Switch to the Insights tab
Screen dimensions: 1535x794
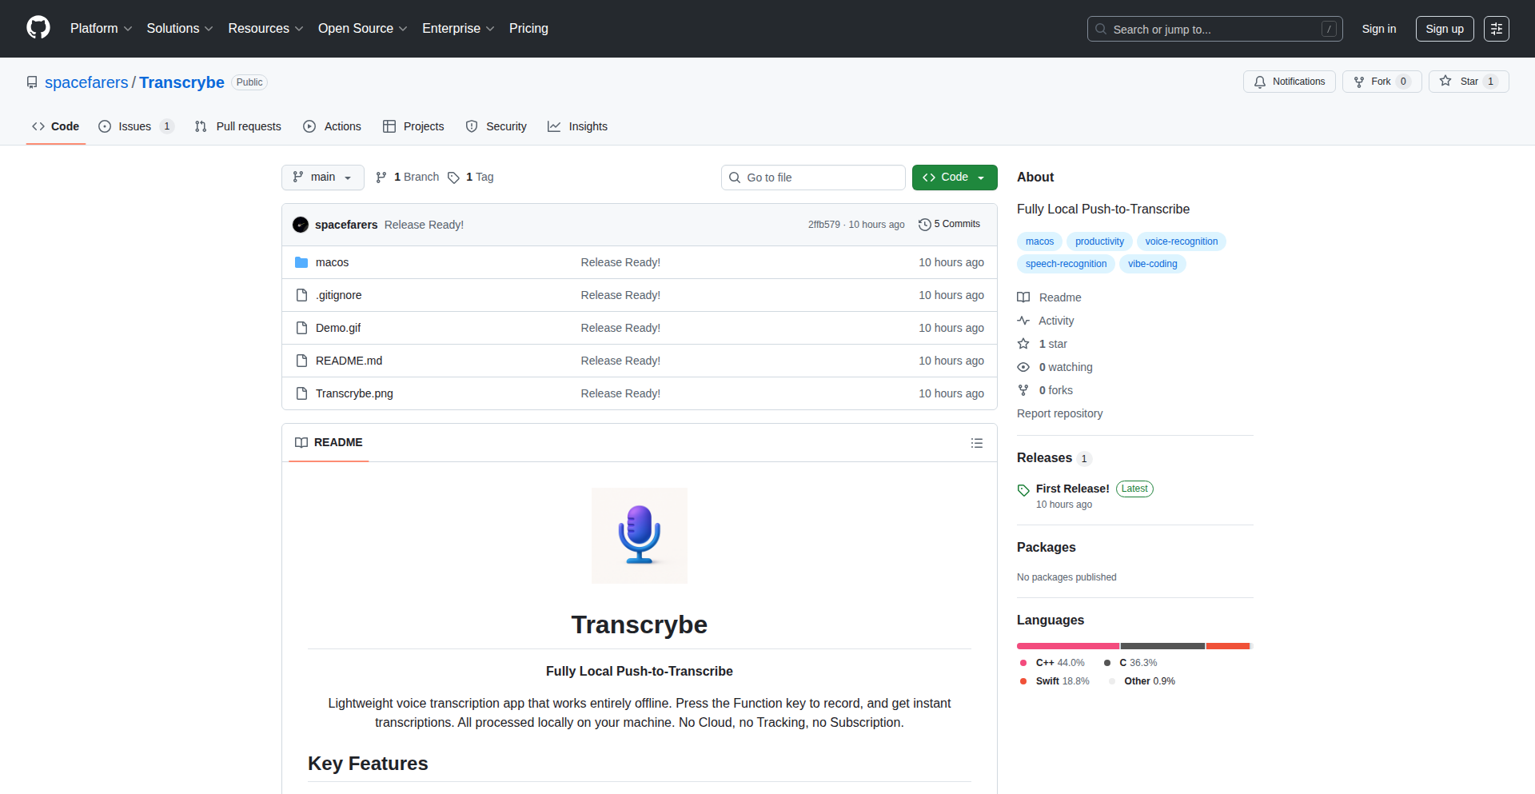point(577,126)
